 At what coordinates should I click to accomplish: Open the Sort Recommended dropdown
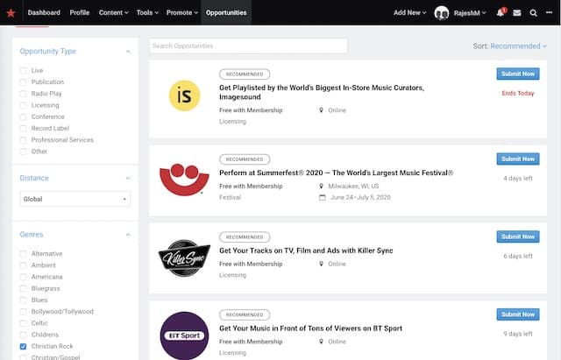[518, 46]
